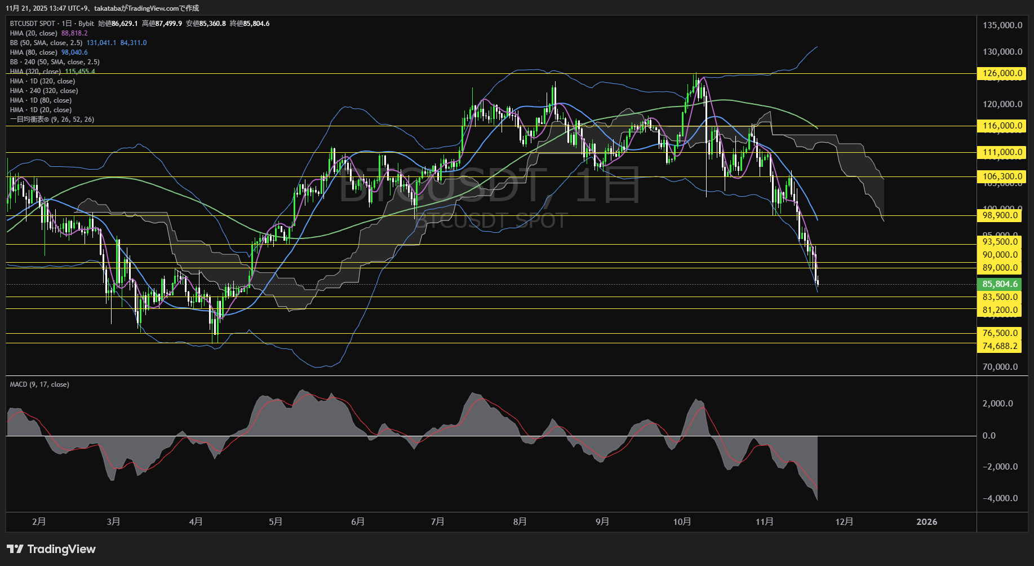
Task: Select the 83,500.0 price level label
Action: tap(1000, 297)
